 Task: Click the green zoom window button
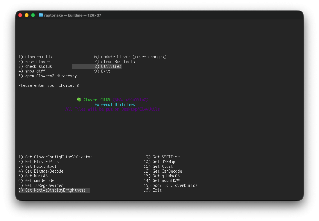click(33, 15)
